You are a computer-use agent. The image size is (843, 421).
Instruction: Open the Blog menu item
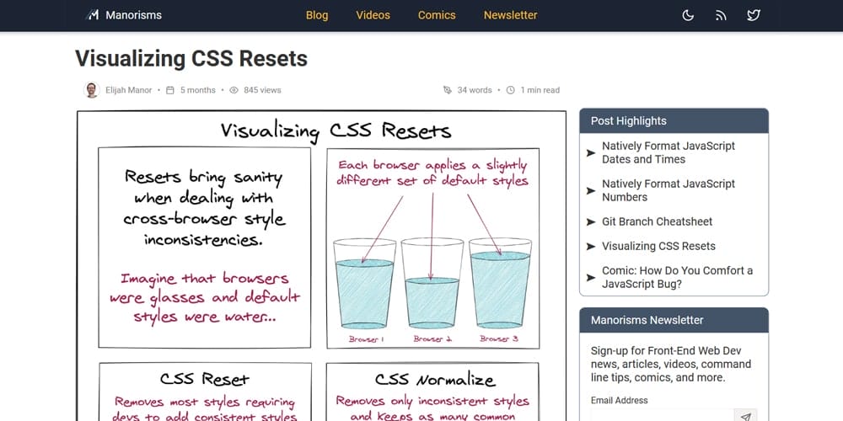click(x=317, y=15)
